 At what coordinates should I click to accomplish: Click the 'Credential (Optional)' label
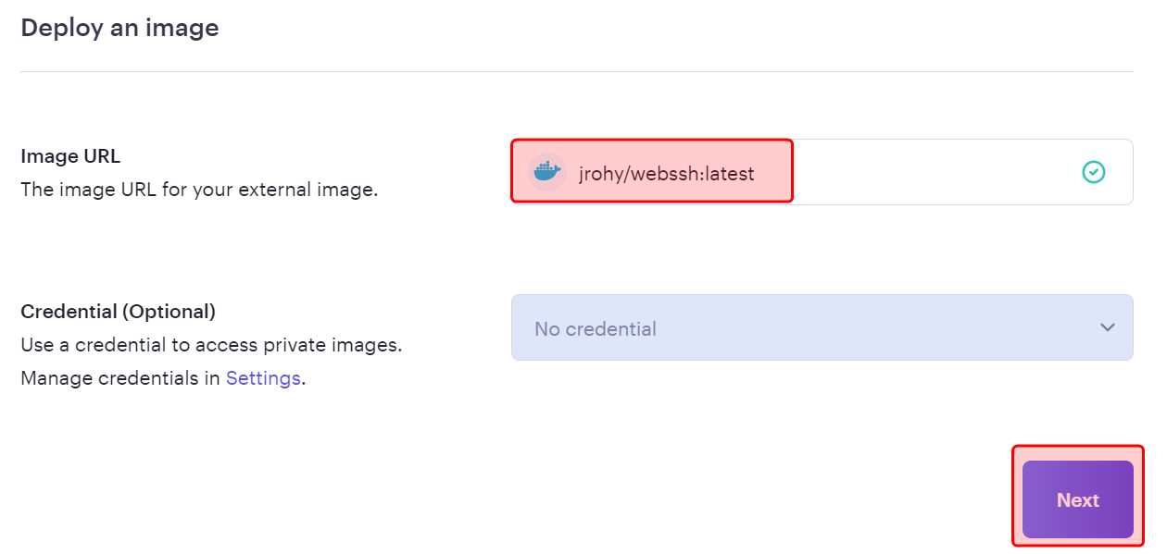[118, 312]
